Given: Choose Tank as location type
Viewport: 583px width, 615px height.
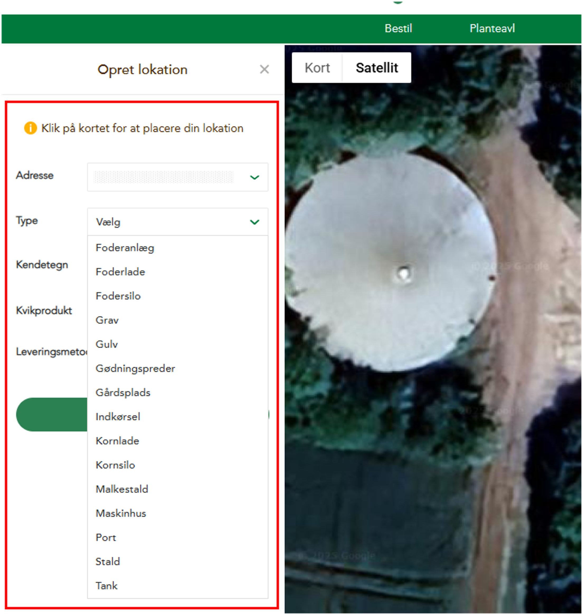Looking at the screenshot, I should click(107, 585).
